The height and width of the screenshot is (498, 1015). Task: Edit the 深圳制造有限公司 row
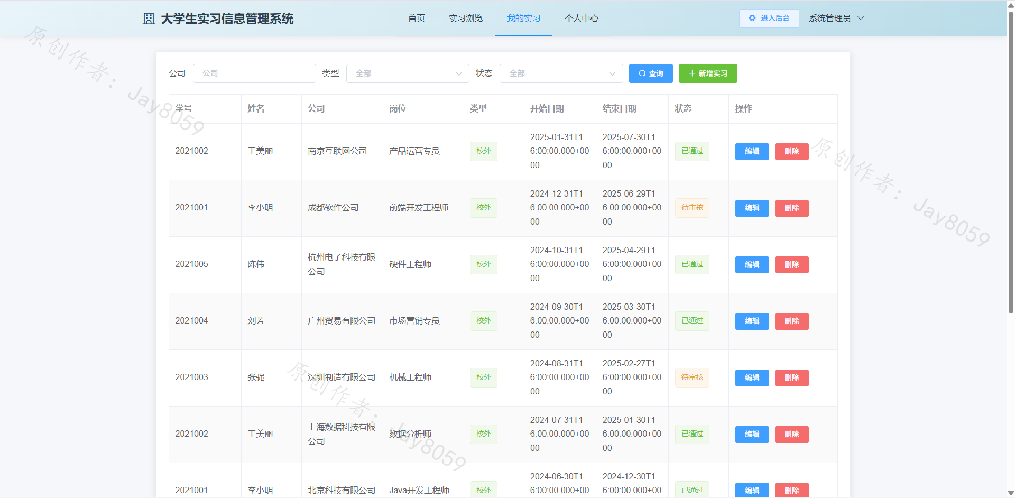pyautogui.click(x=752, y=378)
